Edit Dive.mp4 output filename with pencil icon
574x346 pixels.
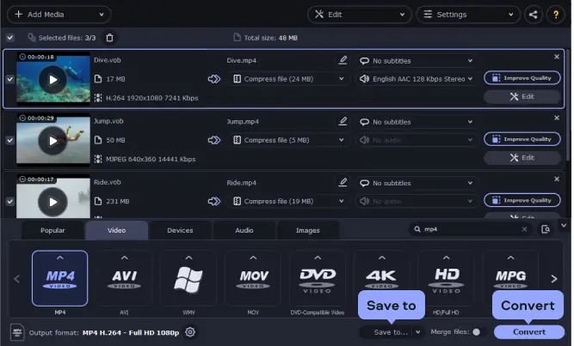click(343, 61)
